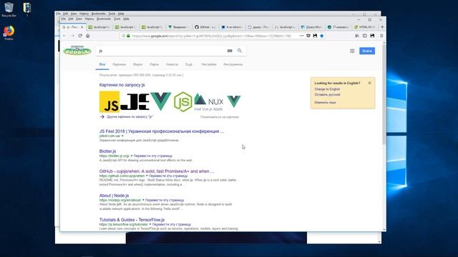Click the magnifier search icon in Google

point(240,51)
